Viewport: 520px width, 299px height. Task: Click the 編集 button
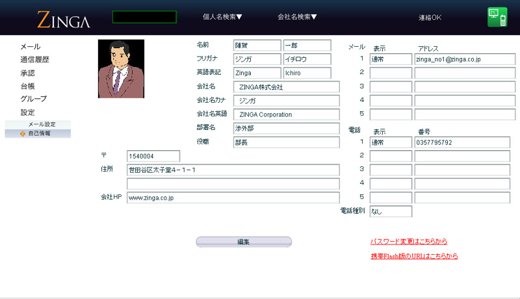point(244,242)
